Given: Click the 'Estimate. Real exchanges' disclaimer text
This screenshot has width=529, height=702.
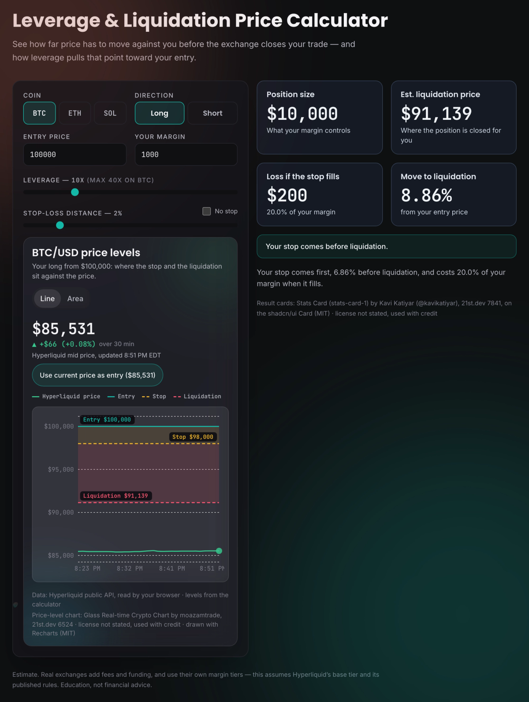Looking at the screenshot, I should tap(196, 680).
